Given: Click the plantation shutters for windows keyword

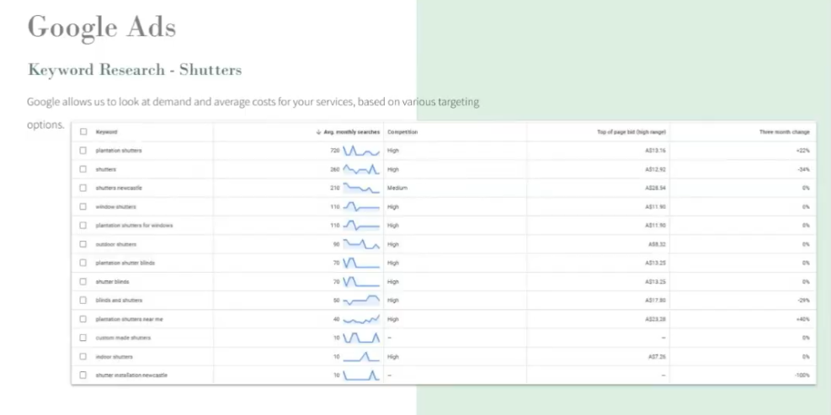Looking at the screenshot, I should coord(135,226).
